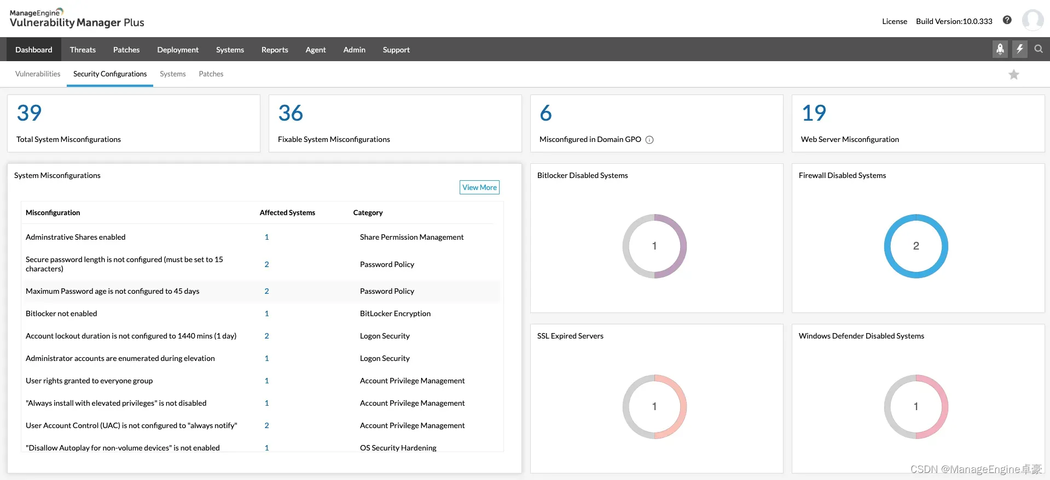Screen dimensions: 1050x480
Task: Open the Reports menu
Action: tap(275, 50)
